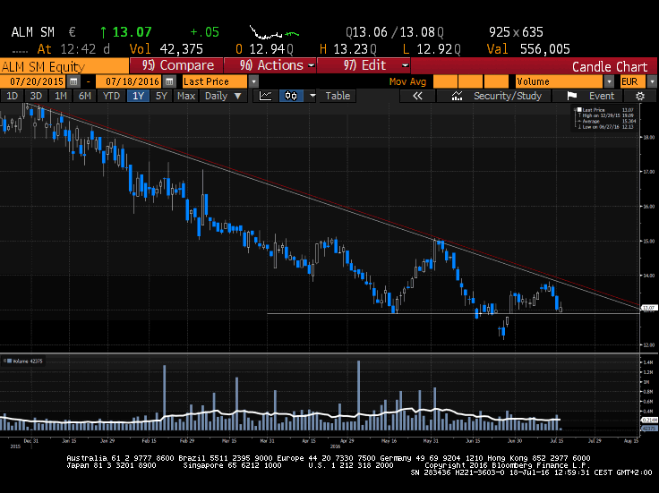Click the ALM SM Equity security field
659x493 pixels.
pyautogui.click(x=64, y=66)
